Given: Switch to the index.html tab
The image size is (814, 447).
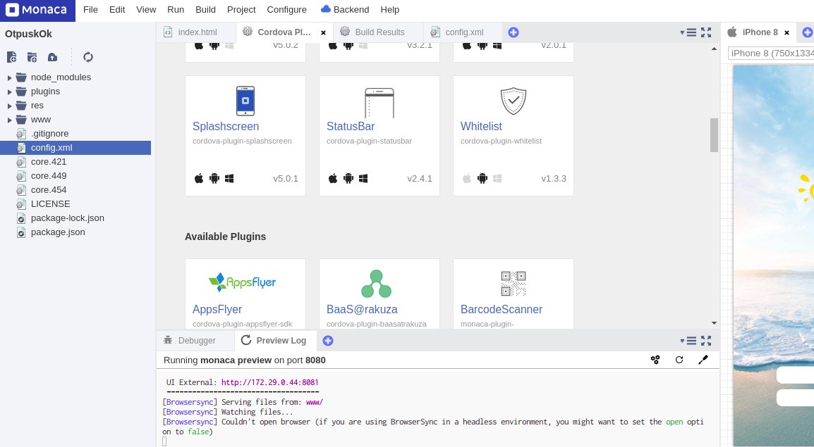Looking at the screenshot, I should tap(195, 32).
